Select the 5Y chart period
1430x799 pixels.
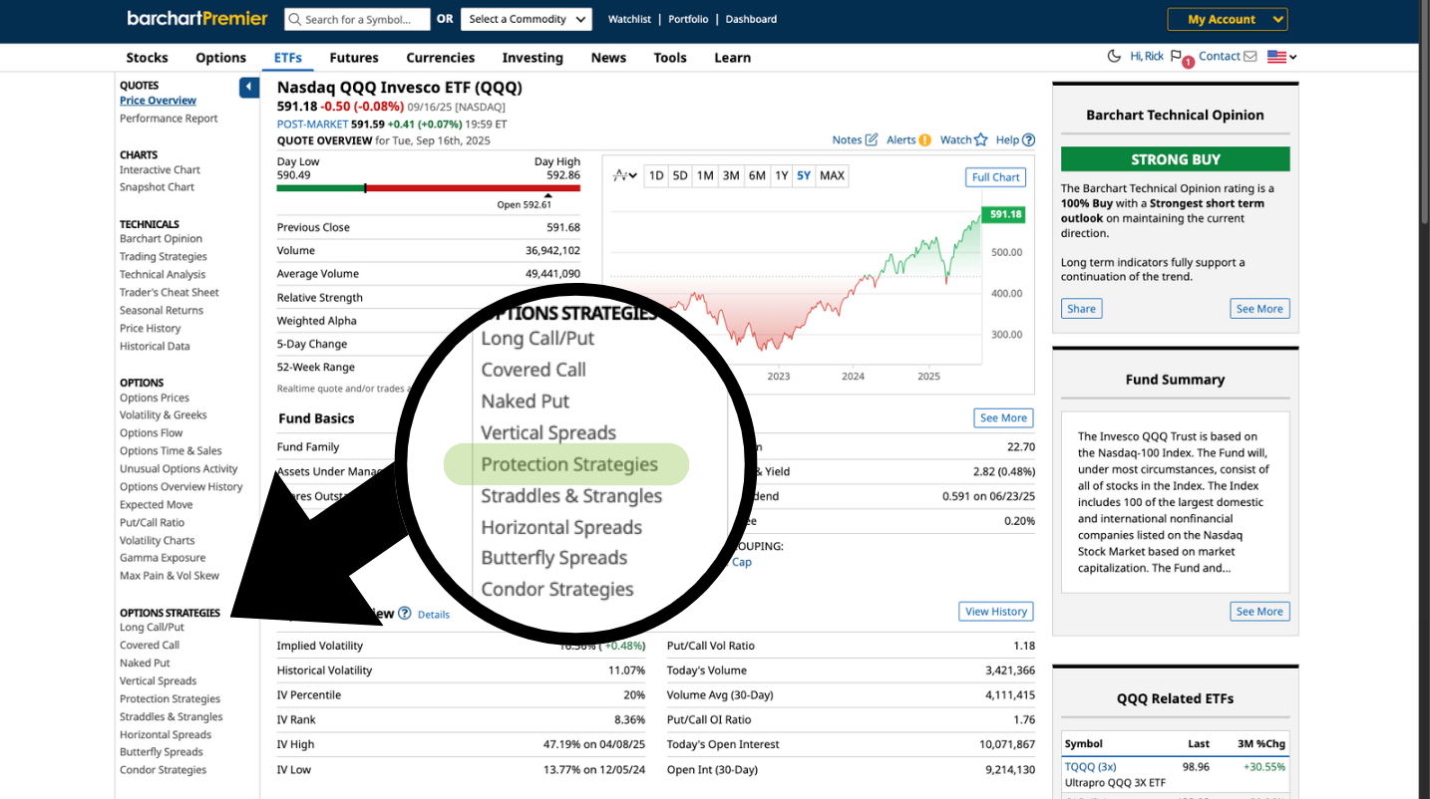pyautogui.click(x=804, y=176)
